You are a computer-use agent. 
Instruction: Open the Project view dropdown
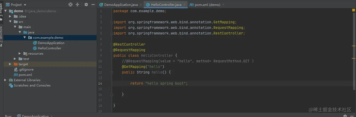pyautogui.click(x=25, y=5)
